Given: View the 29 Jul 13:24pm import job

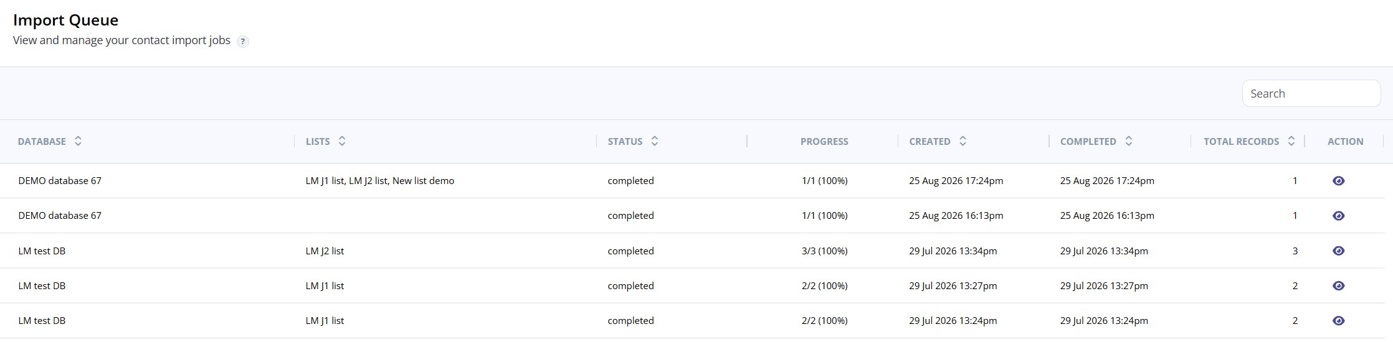Looking at the screenshot, I should tap(1338, 321).
